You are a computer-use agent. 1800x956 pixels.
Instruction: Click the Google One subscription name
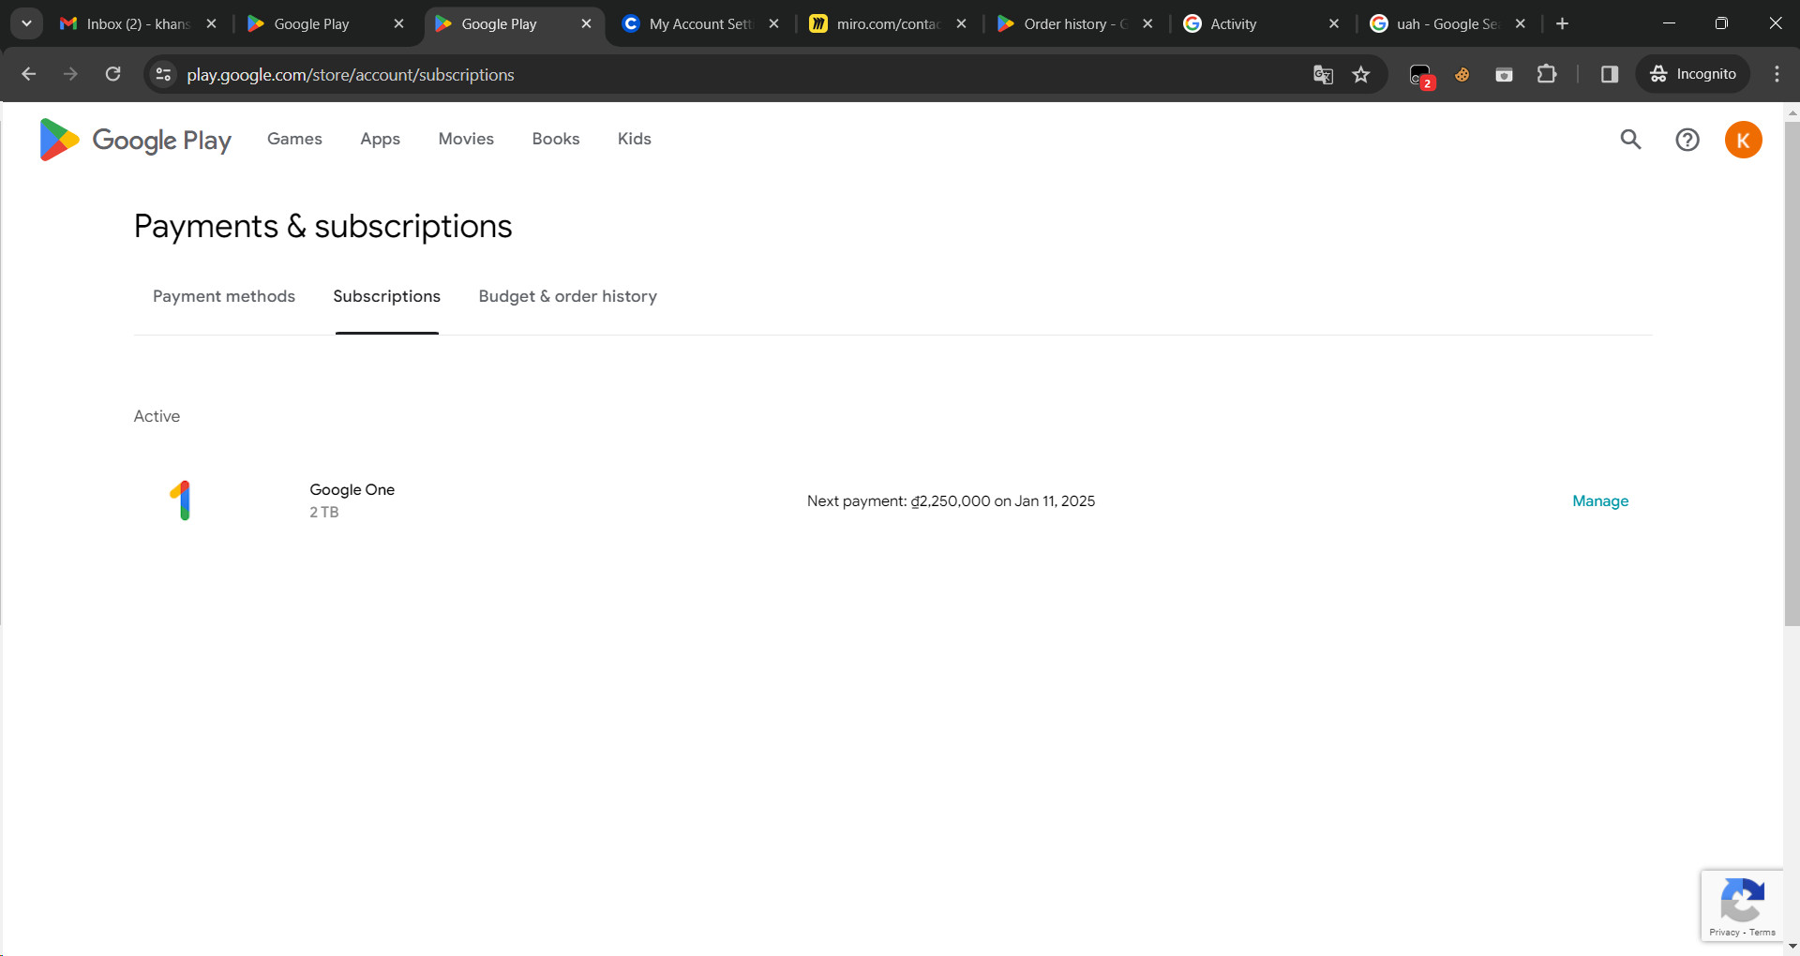[x=352, y=489]
